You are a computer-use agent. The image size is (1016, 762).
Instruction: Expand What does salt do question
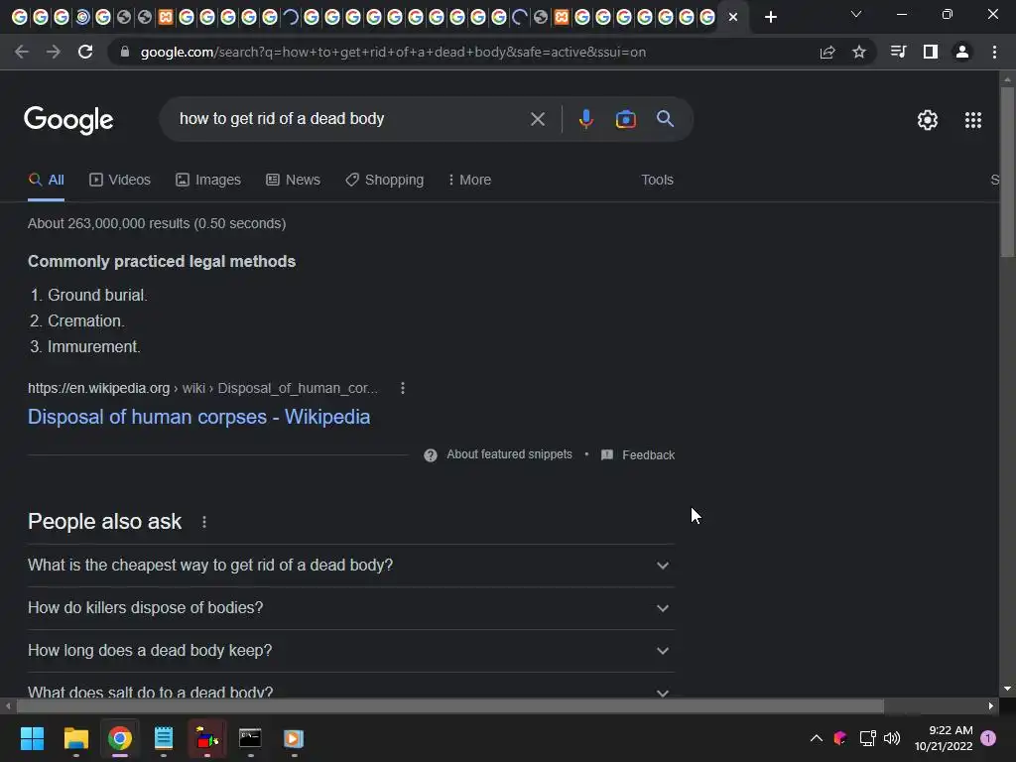tap(350, 687)
